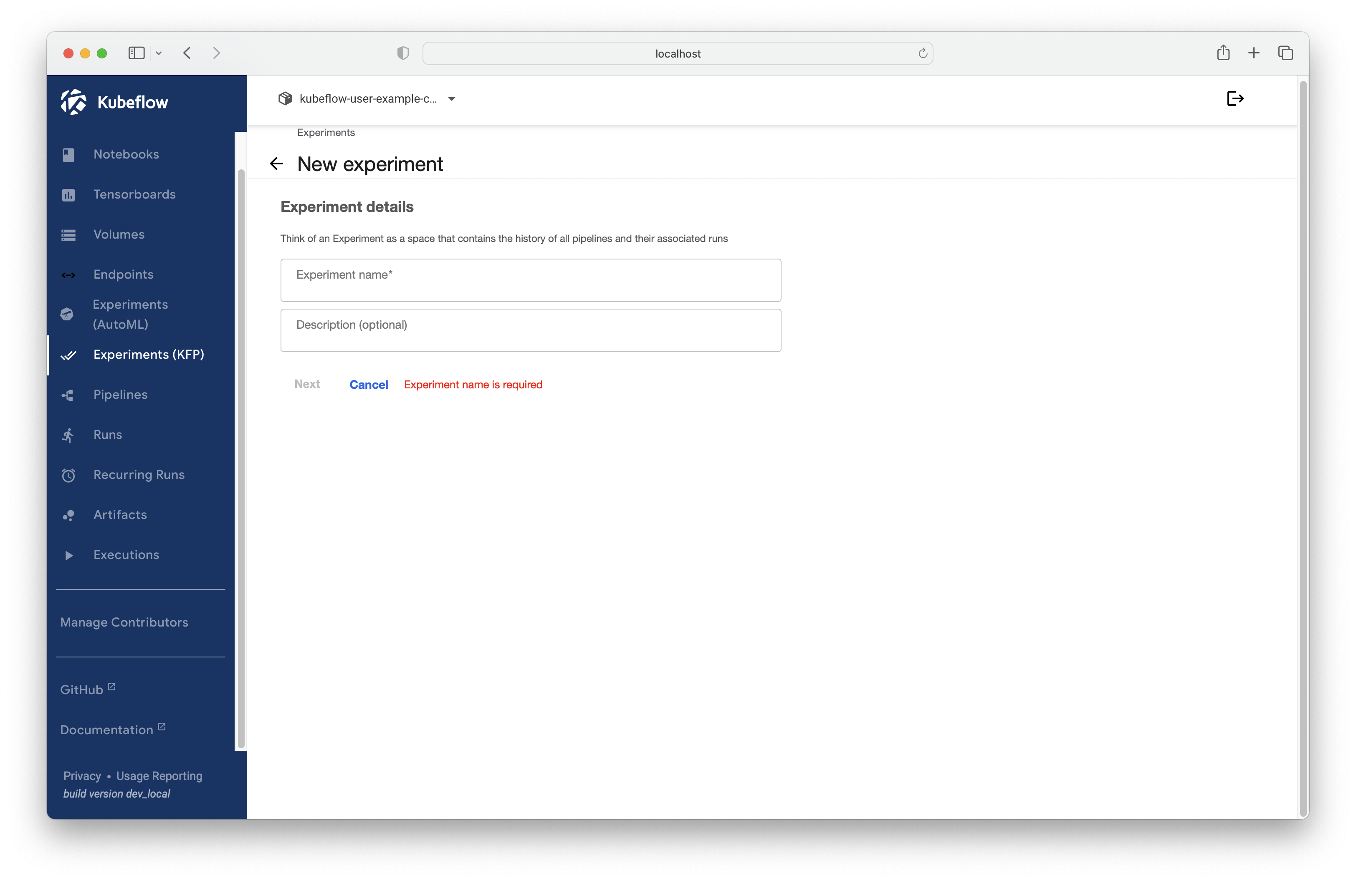1356x881 pixels.
Task: Click the Endpoints arrows icon
Action: point(68,275)
